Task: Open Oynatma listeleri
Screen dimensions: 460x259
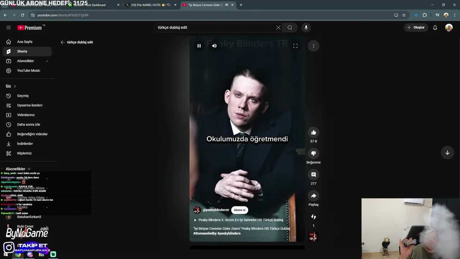Action: [x=27, y=105]
